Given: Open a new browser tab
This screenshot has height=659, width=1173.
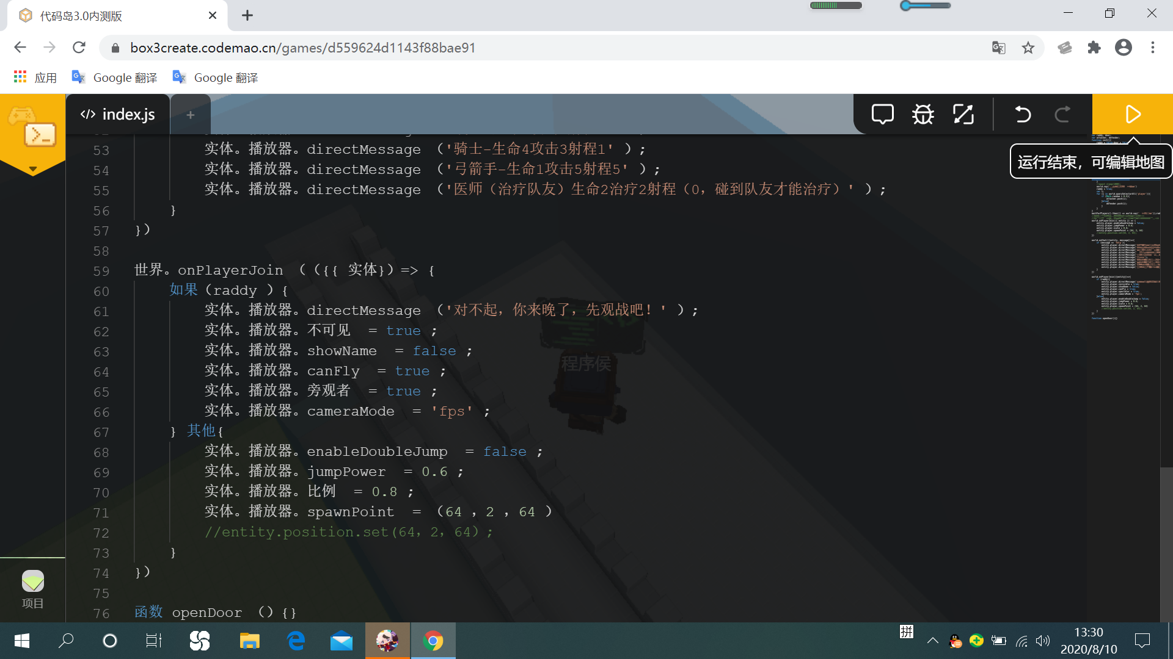Looking at the screenshot, I should (x=247, y=15).
